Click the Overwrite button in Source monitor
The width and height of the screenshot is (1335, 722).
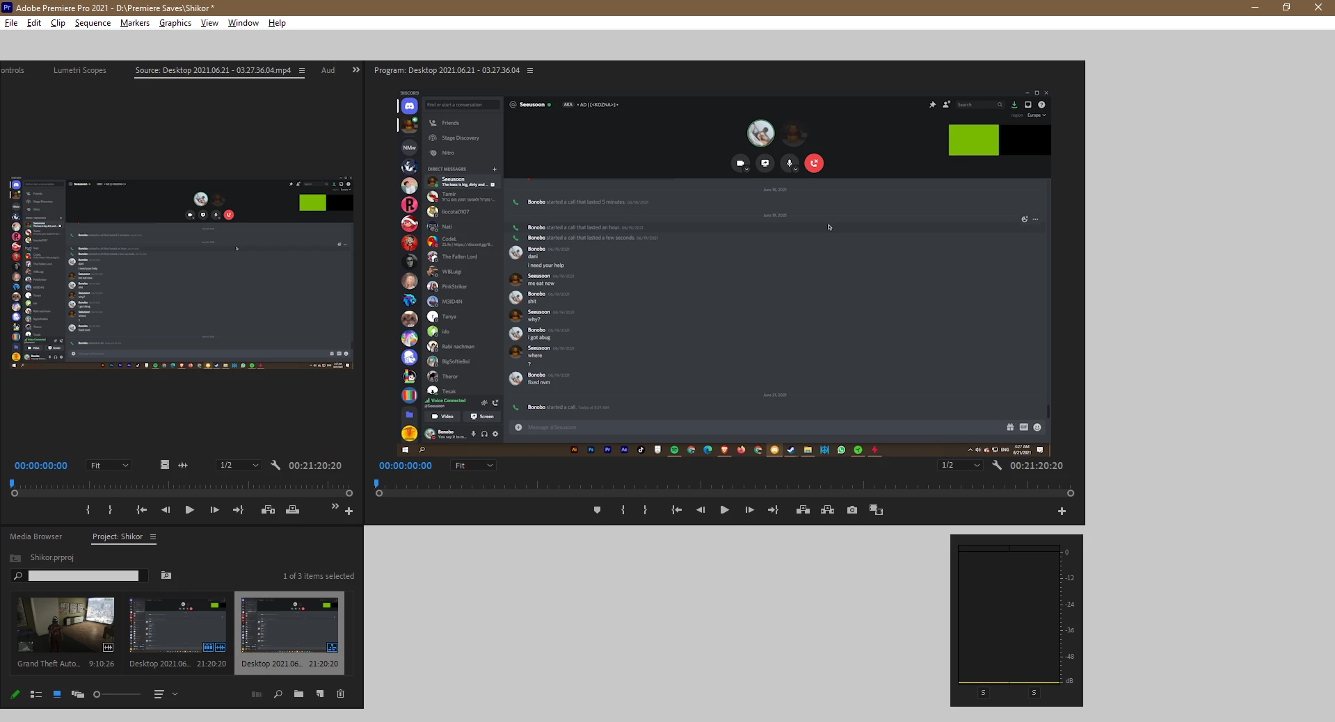(x=293, y=510)
